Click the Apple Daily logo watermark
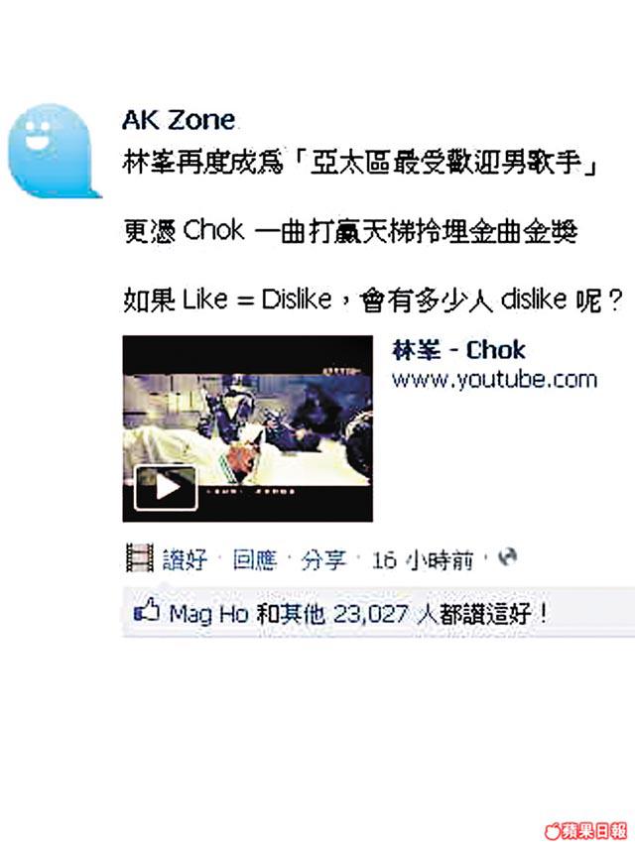Screen dimensions: 635x847 pyautogui.click(x=585, y=831)
